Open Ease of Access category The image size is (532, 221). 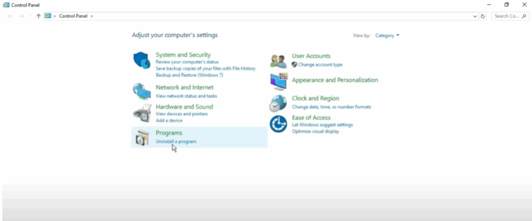coord(311,117)
